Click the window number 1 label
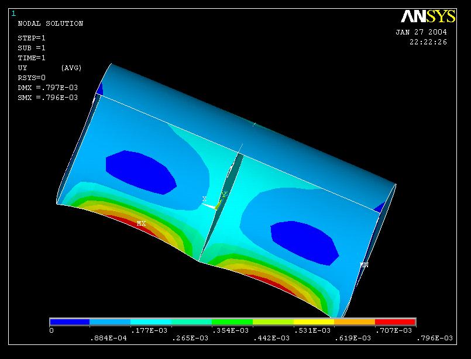Screen dimensions: 471x359 (x=13, y=13)
